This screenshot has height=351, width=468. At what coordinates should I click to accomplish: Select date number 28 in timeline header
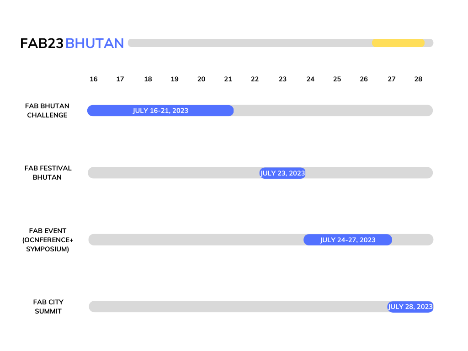pos(419,79)
